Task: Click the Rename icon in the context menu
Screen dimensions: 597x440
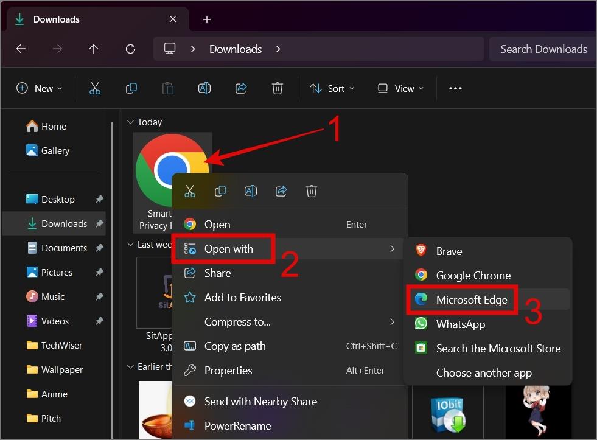Action: 251,191
